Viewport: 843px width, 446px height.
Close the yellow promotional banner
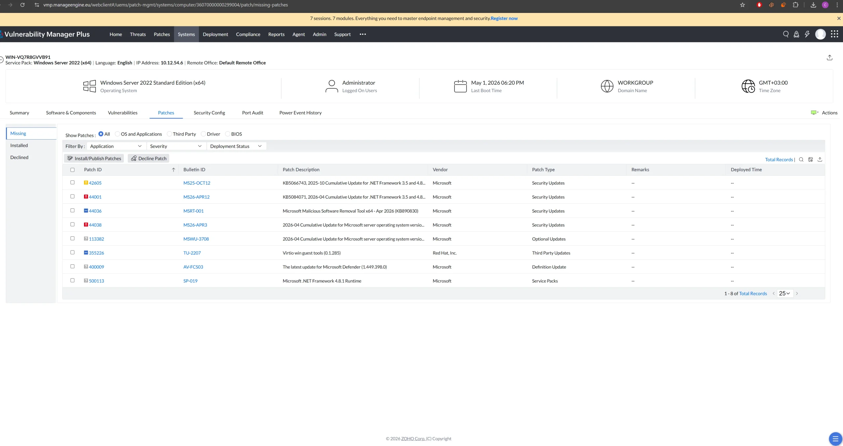(x=839, y=18)
